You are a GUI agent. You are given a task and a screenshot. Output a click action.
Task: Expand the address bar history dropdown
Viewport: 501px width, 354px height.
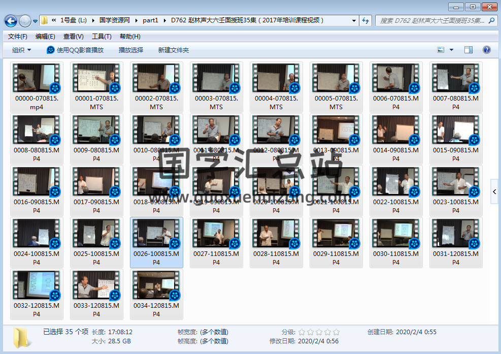pos(354,21)
